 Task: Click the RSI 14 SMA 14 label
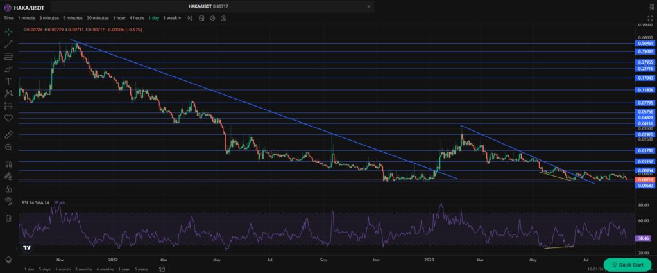pos(35,203)
